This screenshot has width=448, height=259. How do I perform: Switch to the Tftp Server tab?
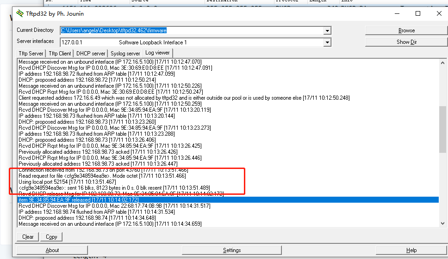click(31, 53)
